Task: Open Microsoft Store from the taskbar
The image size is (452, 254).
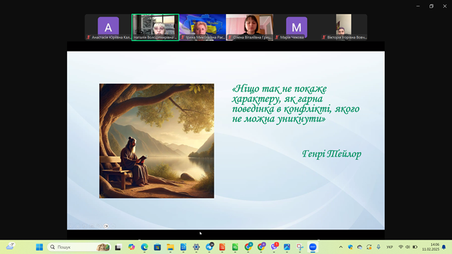Action: click(158, 247)
